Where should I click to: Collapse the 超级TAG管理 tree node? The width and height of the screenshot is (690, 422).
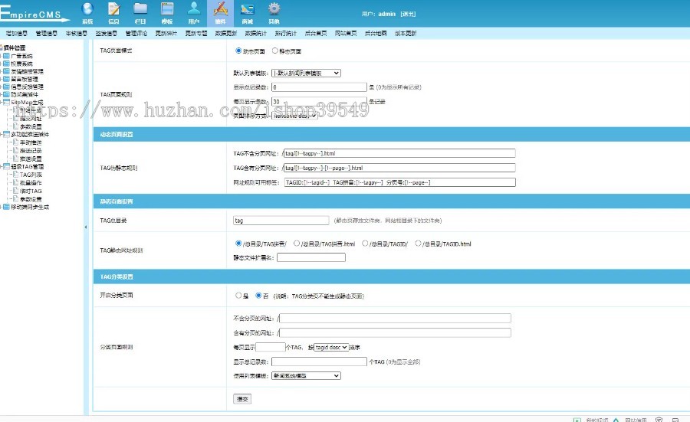click(x=2, y=167)
